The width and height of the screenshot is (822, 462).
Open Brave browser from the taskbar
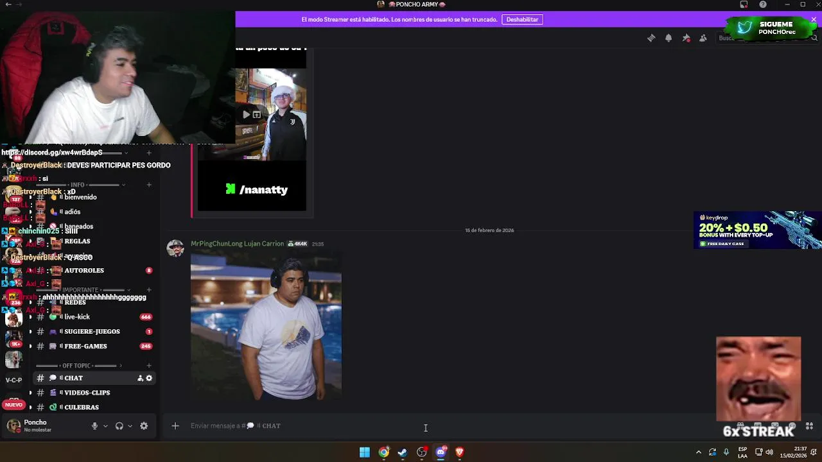coord(459,452)
